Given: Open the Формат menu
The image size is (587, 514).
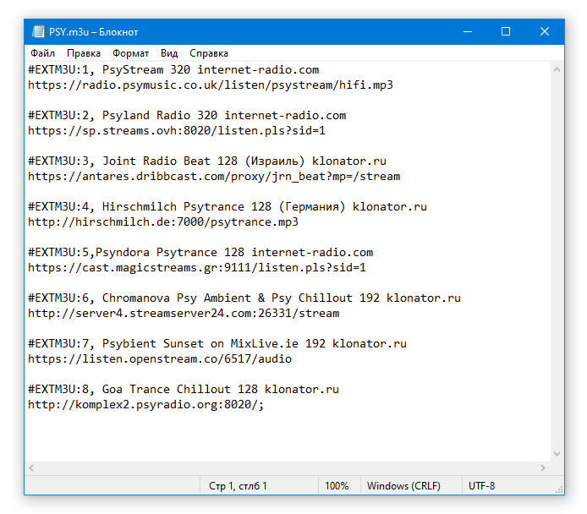Looking at the screenshot, I should pyautogui.click(x=130, y=53).
